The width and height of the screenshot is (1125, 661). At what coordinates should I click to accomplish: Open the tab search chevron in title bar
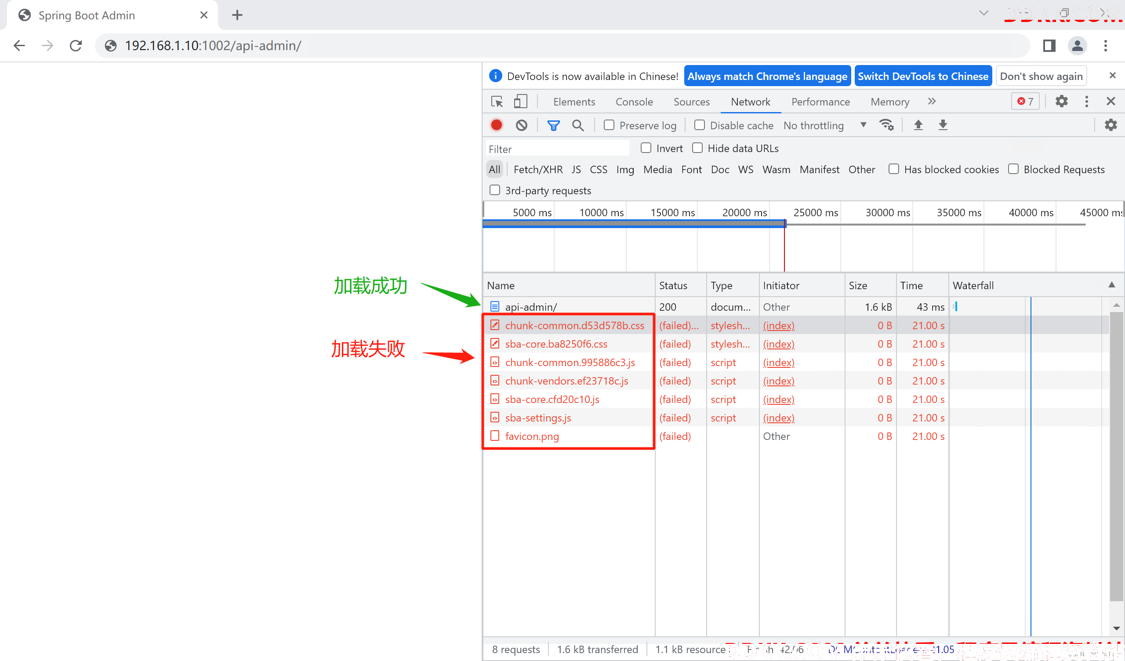tap(983, 13)
